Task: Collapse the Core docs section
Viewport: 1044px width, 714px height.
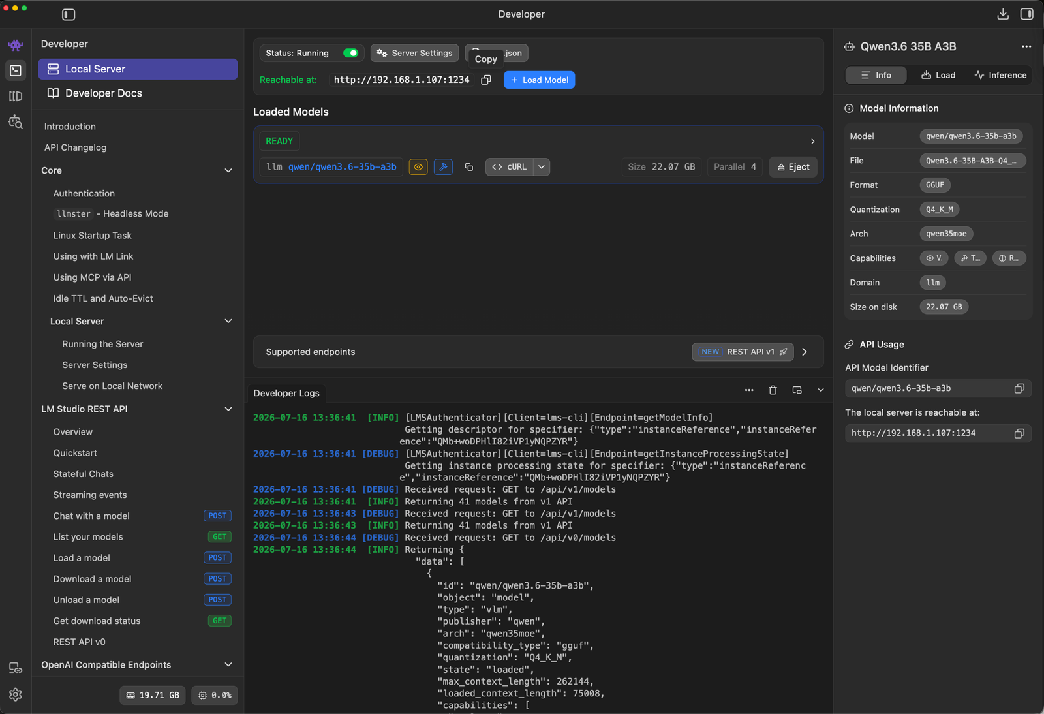Action: click(x=228, y=170)
